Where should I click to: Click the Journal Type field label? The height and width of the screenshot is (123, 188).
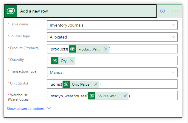point(20,36)
